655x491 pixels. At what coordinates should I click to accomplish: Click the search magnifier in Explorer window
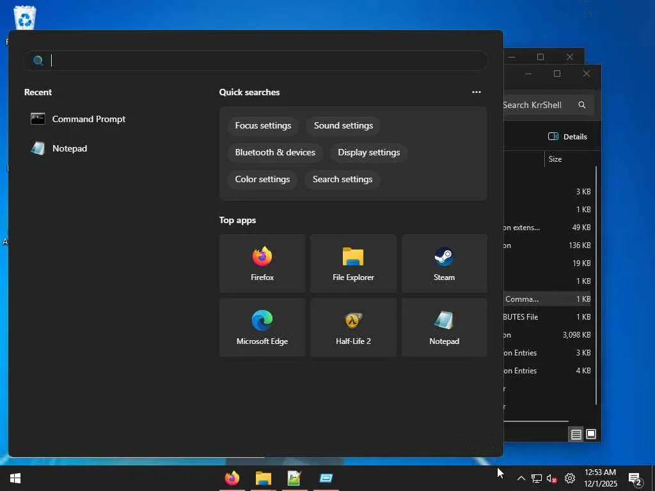point(582,105)
